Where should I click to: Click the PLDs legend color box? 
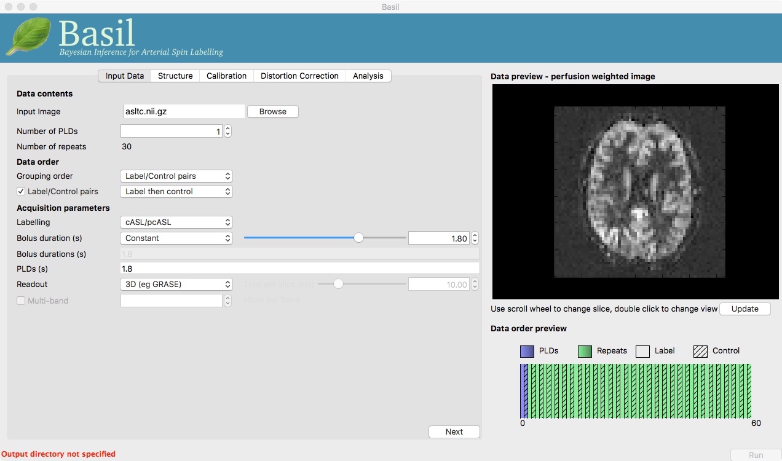point(527,351)
